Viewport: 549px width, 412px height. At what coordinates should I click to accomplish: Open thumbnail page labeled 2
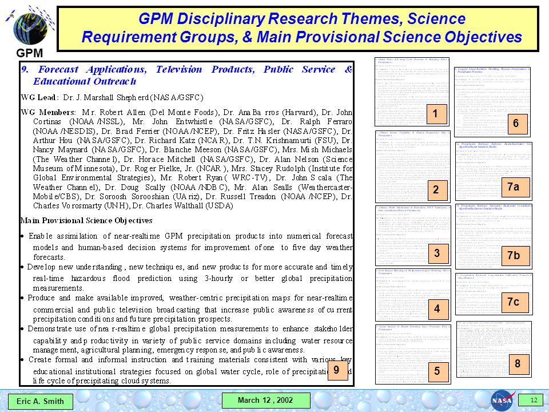pyautogui.click(x=412, y=167)
